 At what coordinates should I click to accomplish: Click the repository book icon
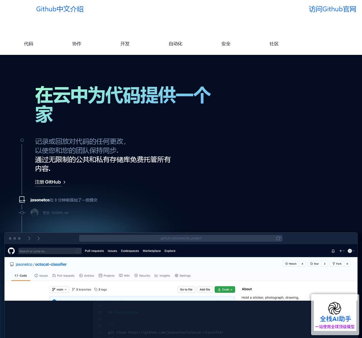pyautogui.click(x=12, y=264)
